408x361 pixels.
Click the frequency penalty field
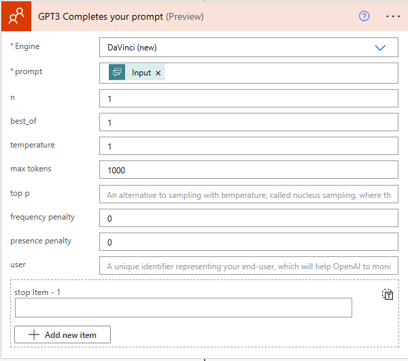tap(248, 218)
